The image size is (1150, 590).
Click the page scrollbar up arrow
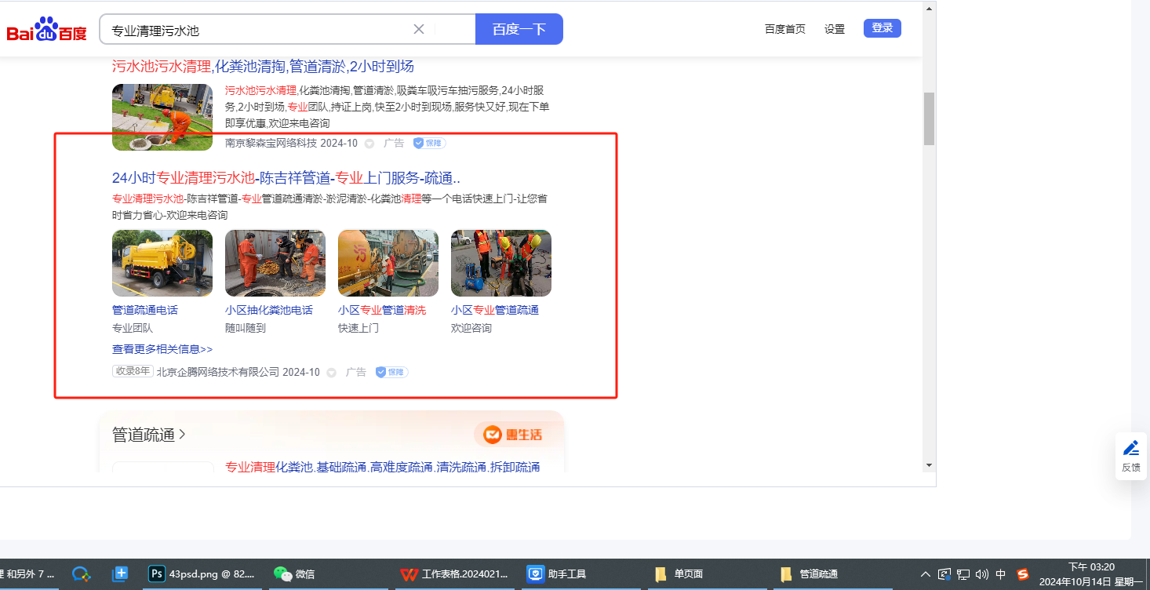pyautogui.click(x=930, y=8)
